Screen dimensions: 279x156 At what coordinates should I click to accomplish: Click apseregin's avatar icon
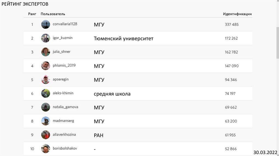pos(46,80)
